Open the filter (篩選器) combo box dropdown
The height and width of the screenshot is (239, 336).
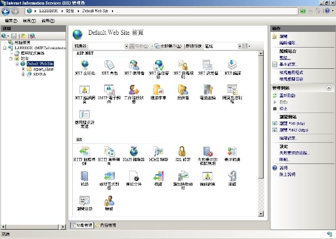coord(127,46)
